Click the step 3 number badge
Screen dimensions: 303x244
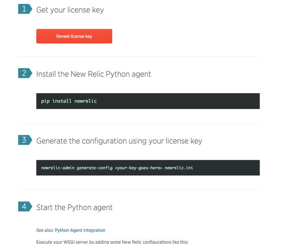coord(25,140)
